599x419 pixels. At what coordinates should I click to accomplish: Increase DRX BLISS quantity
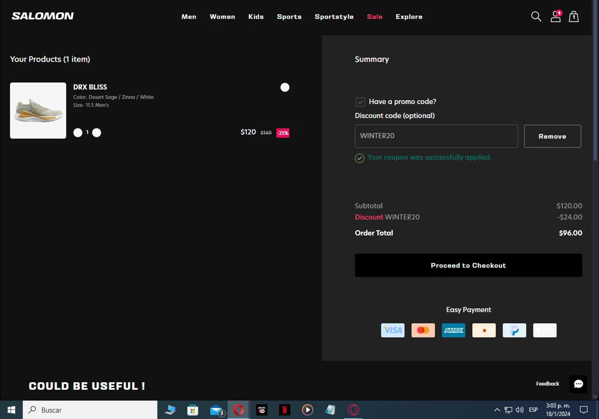(97, 133)
